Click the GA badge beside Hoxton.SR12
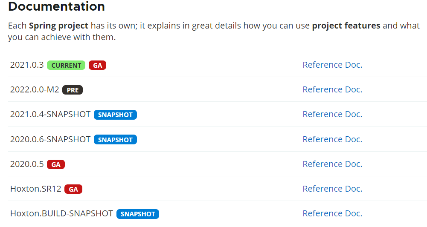The width and height of the screenshot is (427, 227). click(x=73, y=189)
